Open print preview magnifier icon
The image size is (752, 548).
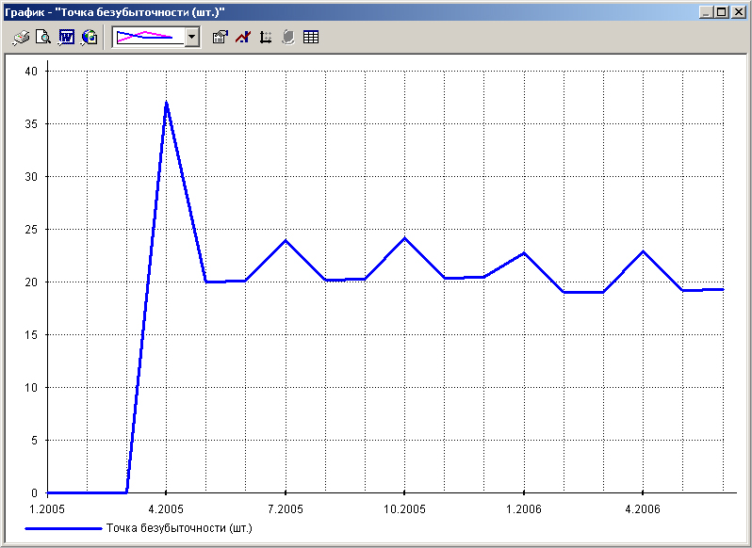[x=43, y=38]
